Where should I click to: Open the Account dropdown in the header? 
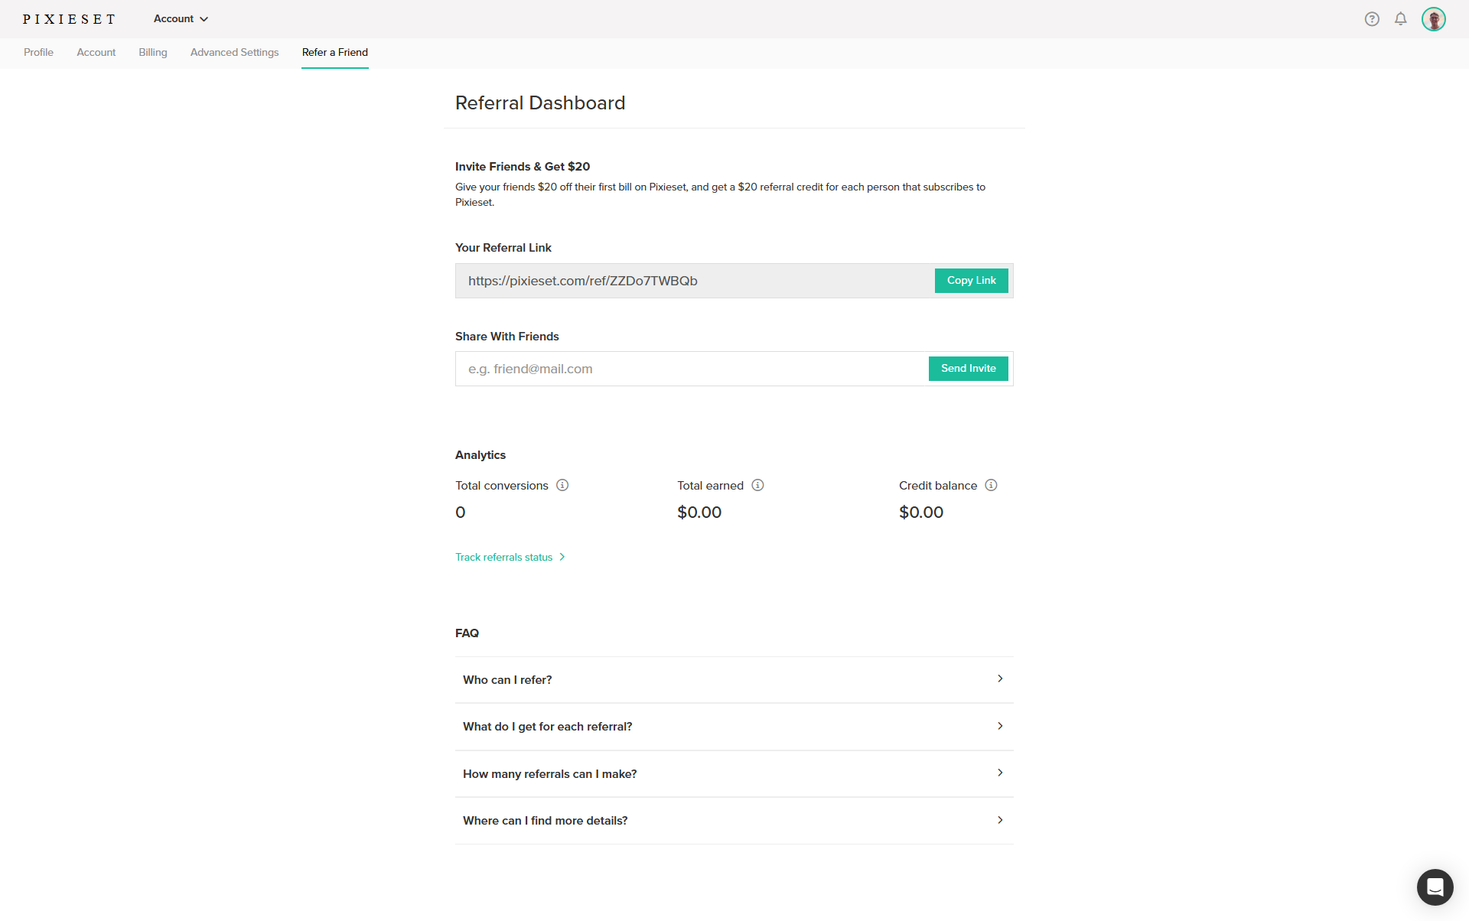181,19
